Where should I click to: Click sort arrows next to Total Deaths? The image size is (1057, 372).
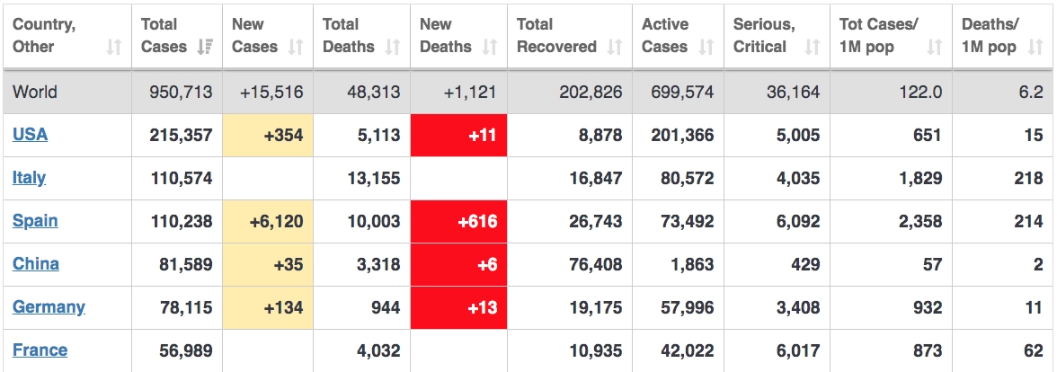click(x=393, y=47)
